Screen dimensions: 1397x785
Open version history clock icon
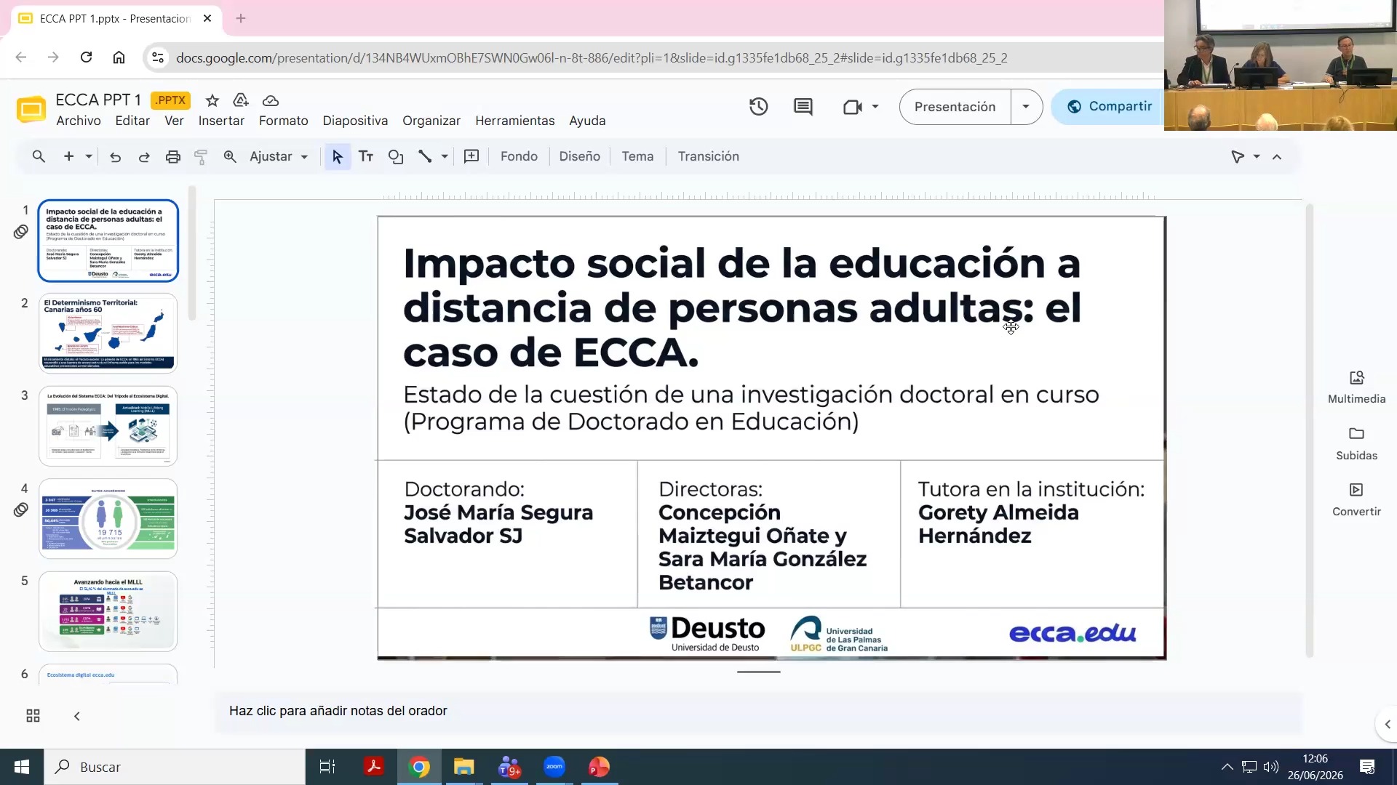(x=758, y=107)
